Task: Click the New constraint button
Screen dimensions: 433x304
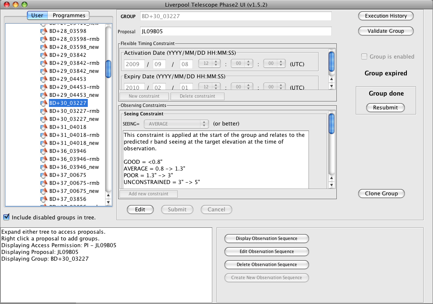Action: 144,96
